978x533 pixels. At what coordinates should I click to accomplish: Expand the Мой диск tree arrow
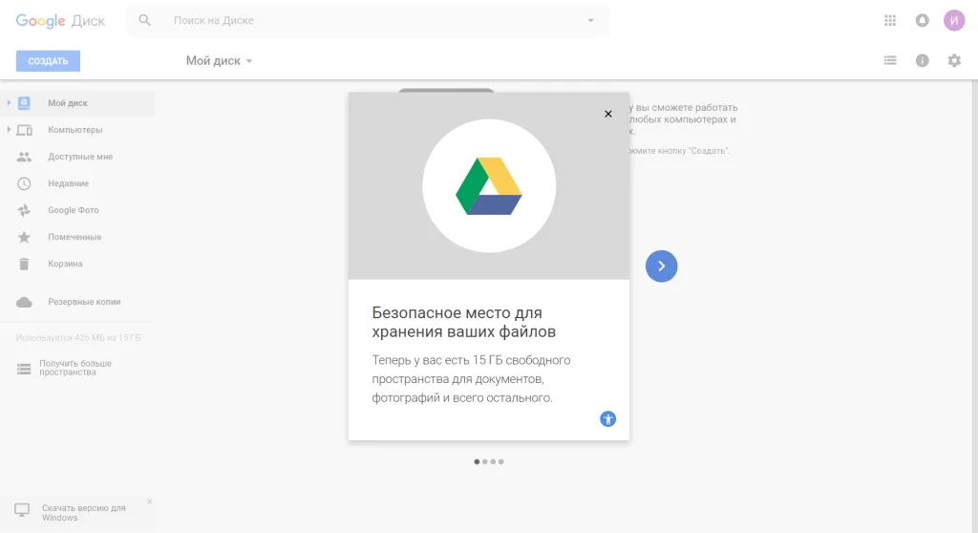pos(9,102)
